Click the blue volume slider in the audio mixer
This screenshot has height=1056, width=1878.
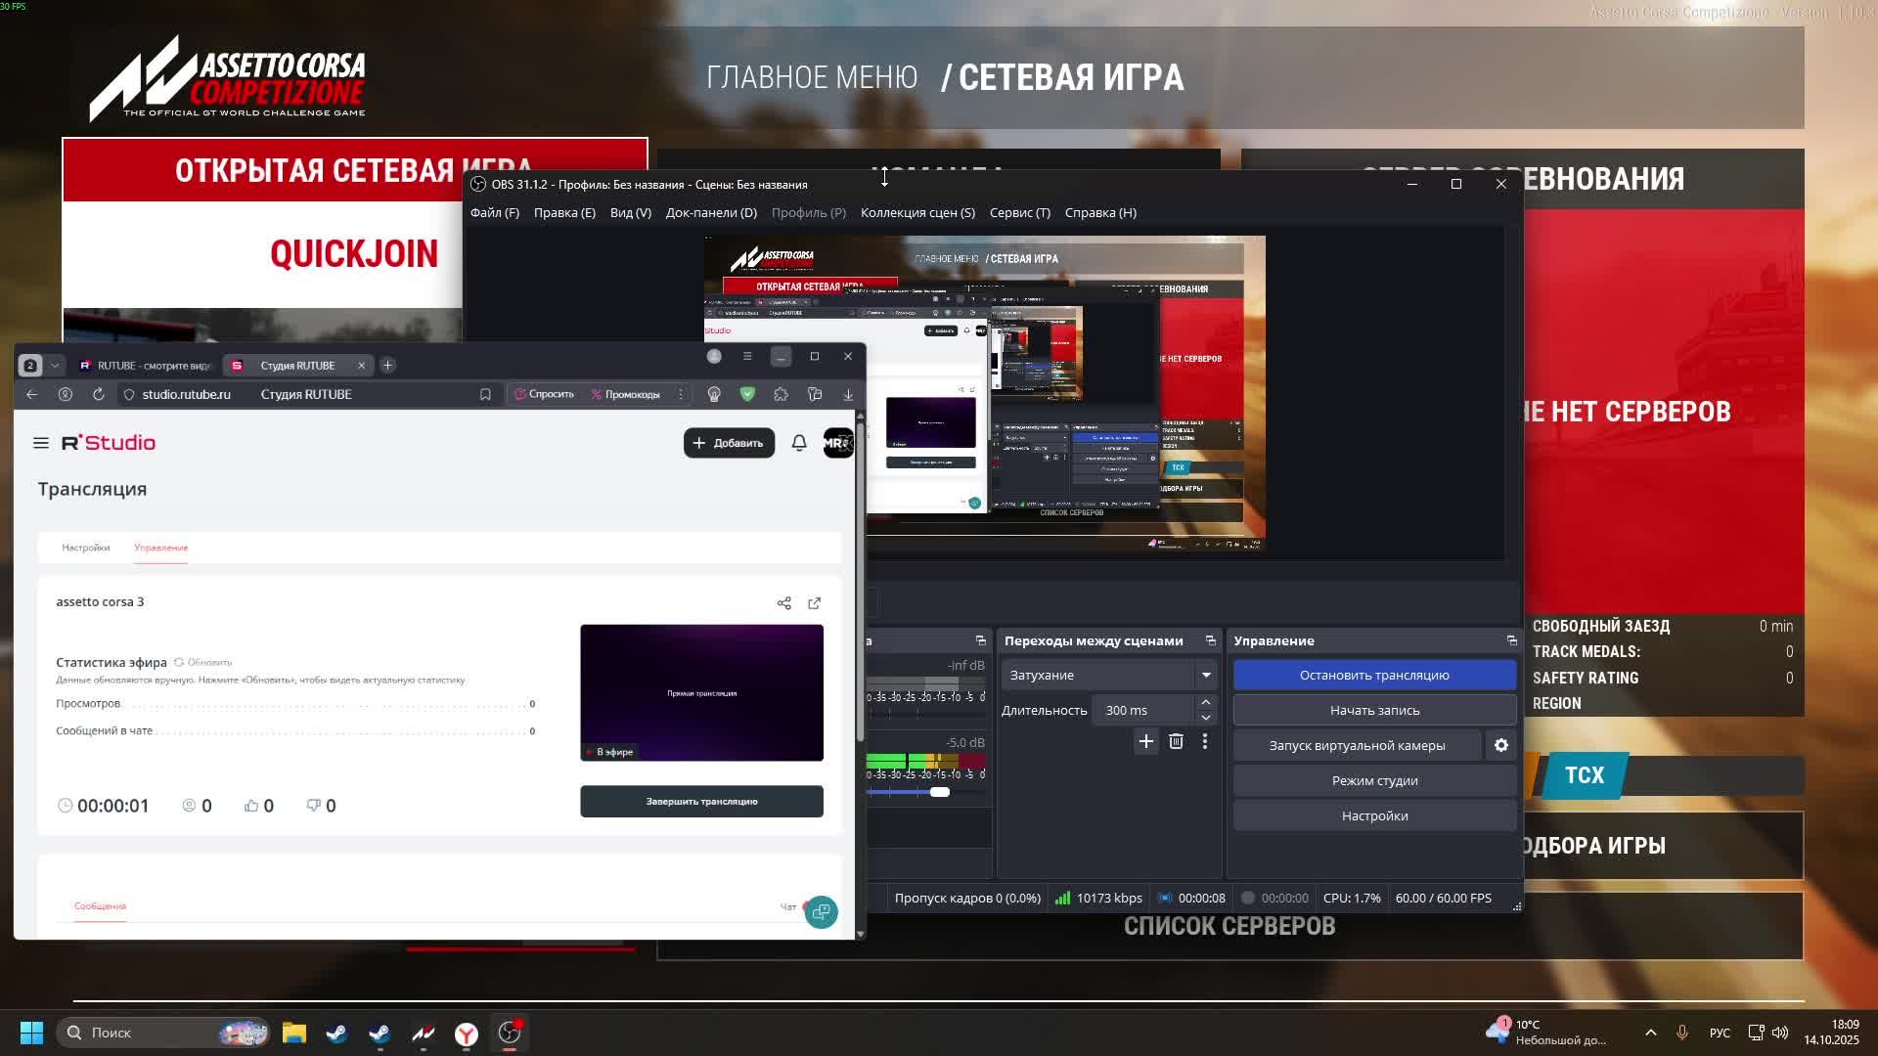(941, 792)
